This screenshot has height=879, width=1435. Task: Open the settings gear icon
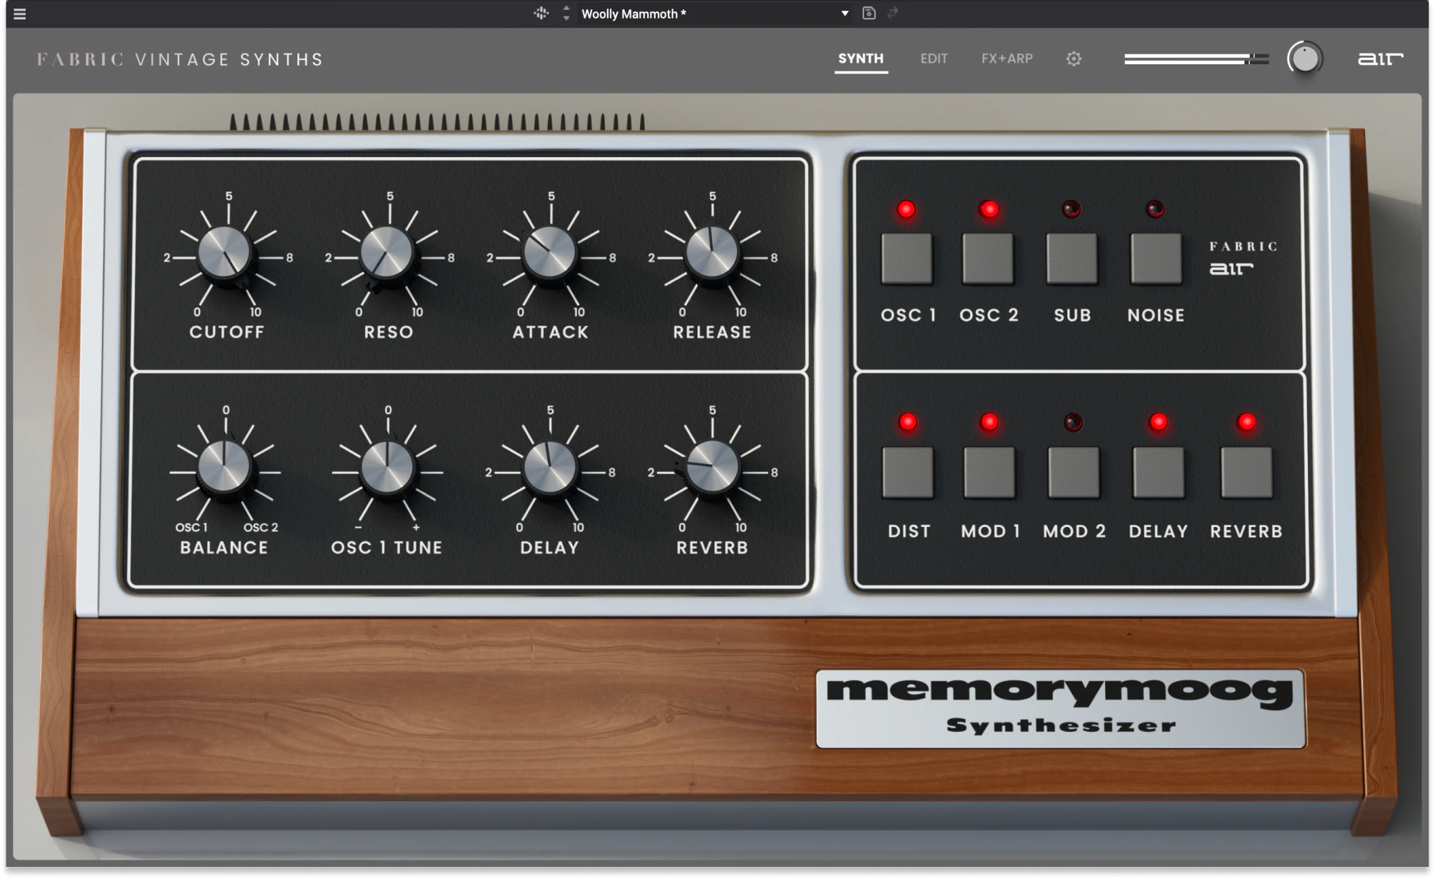(x=1073, y=59)
